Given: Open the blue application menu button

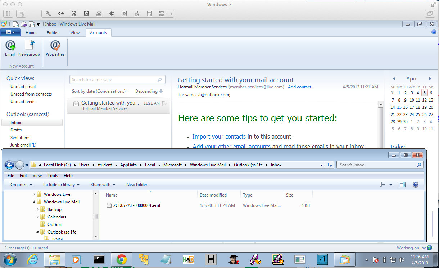Looking at the screenshot, I should click(x=10, y=32).
